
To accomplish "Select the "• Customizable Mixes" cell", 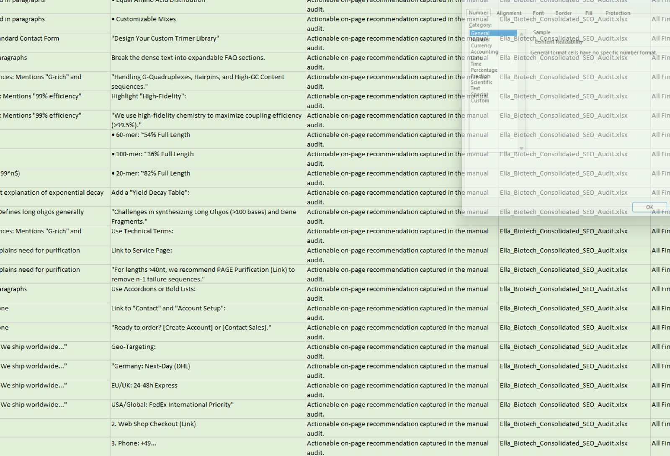I will pyautogui.click(x=208, y=24).
